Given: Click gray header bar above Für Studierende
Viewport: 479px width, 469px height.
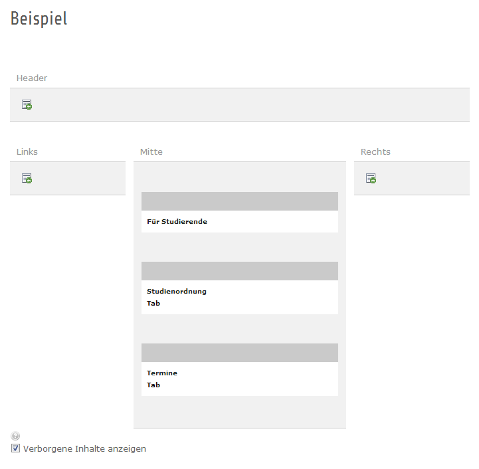Looking at the screenshot, I should click(x=239, y=201).
